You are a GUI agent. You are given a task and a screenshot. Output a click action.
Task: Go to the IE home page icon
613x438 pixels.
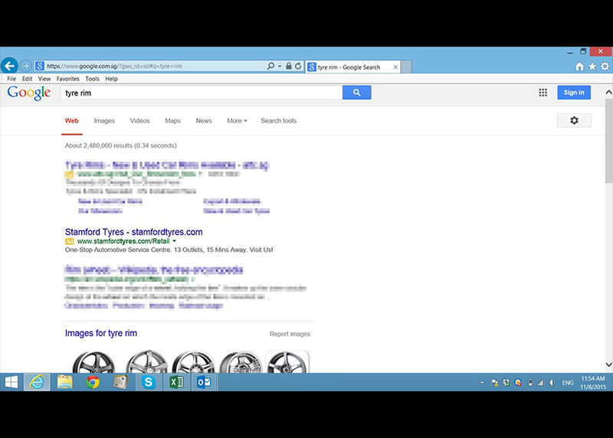[x=579, y=67]
